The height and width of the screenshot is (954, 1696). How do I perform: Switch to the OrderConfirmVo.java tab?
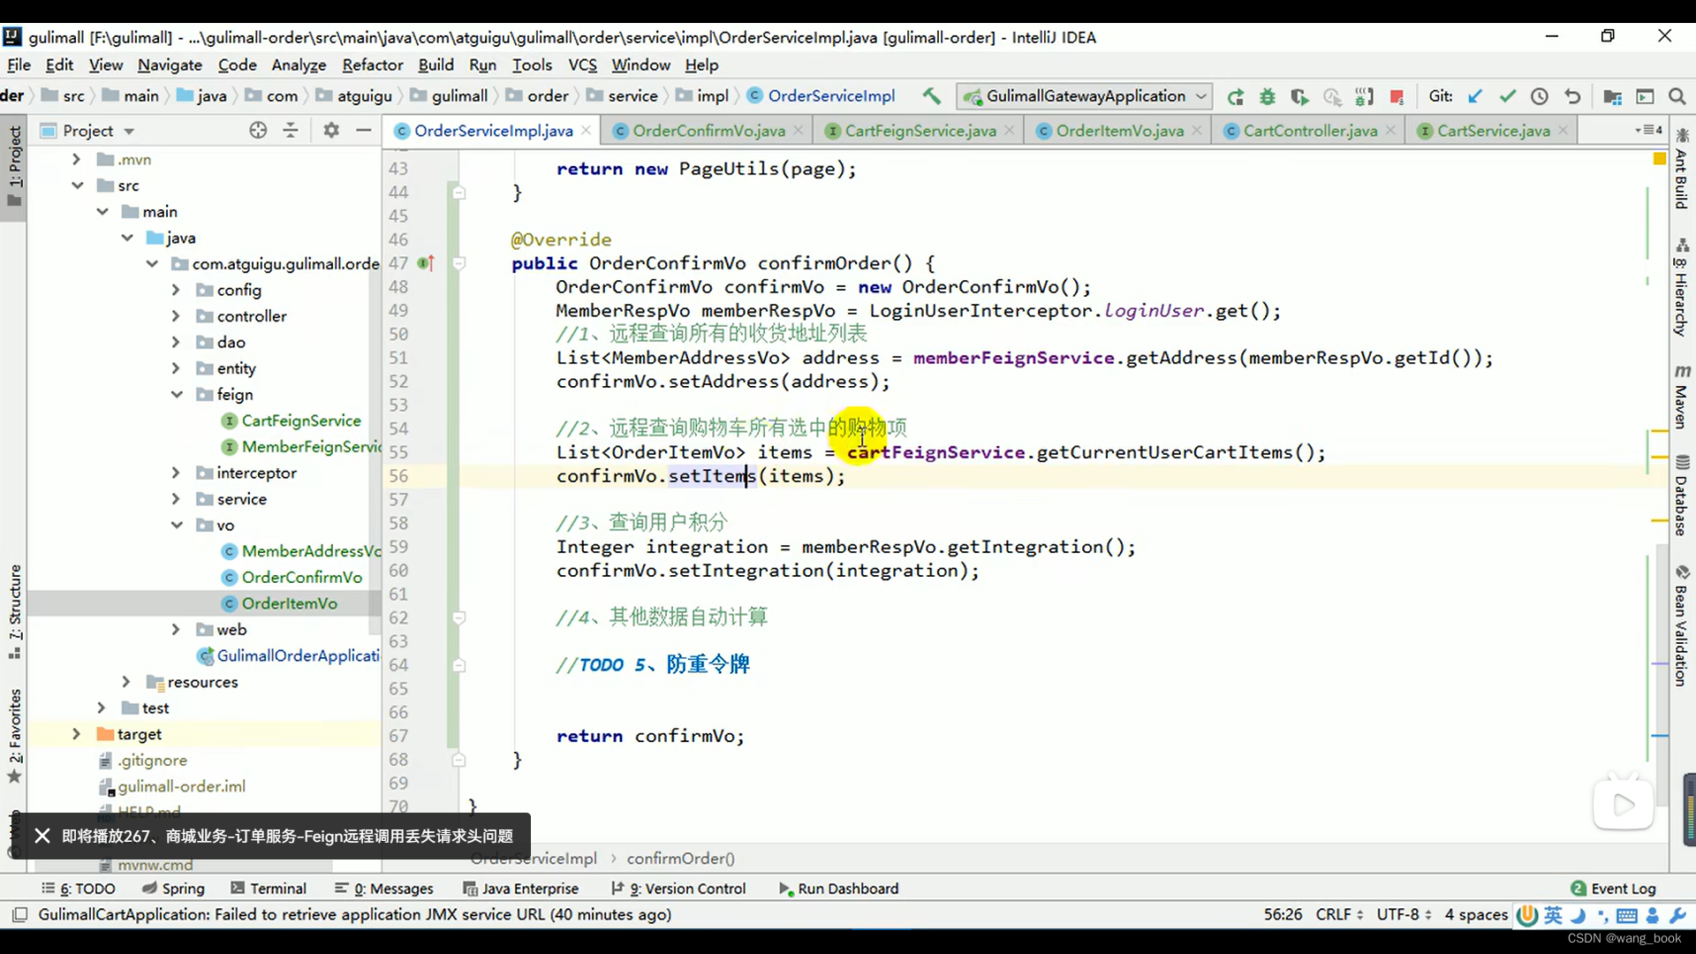tap(708, 131)
